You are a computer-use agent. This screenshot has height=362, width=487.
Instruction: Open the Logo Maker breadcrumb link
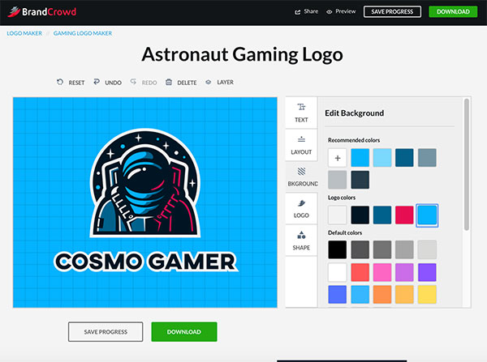(24, 33)
